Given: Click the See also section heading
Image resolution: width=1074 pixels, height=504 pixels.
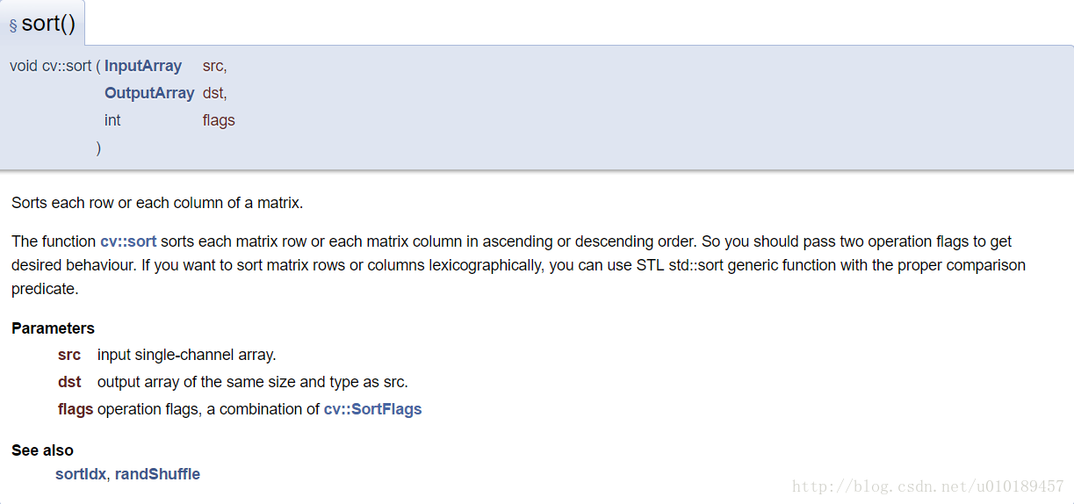Looking at the screenshot, I should pos(42,450).
